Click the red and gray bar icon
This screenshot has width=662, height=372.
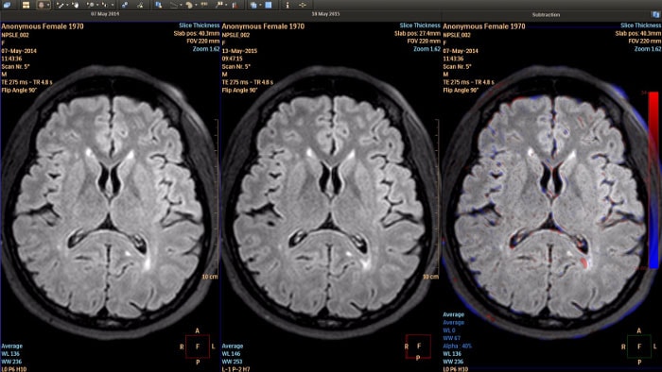(x=235, y=5)
